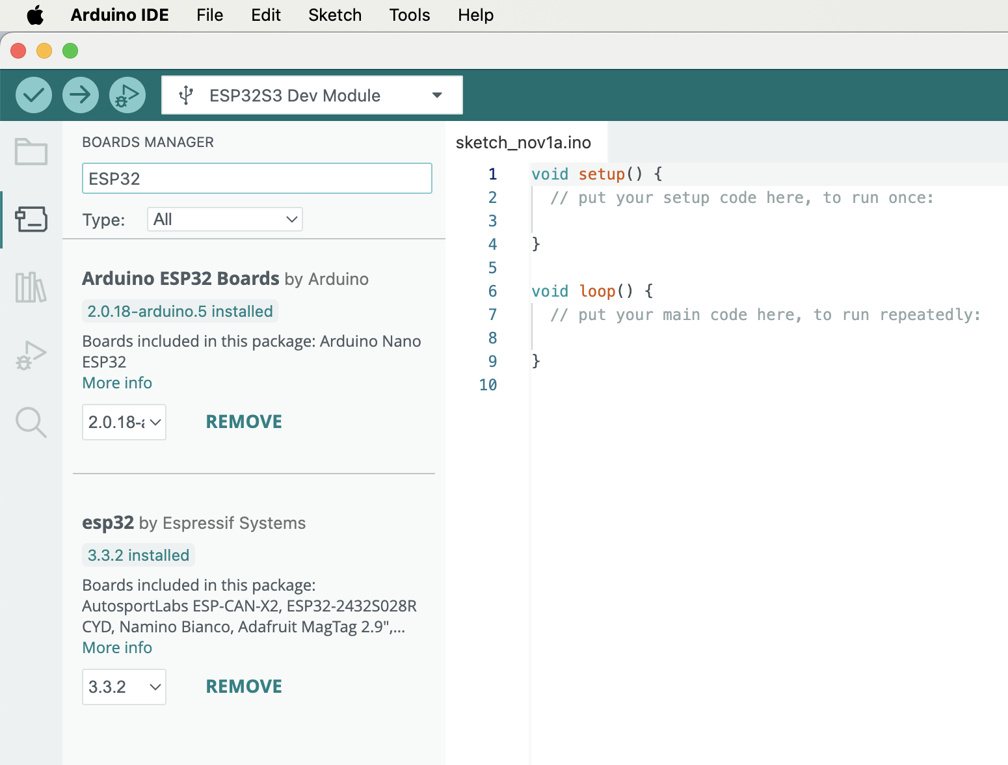This screenshot has height=765, width=1008.
Task: Open version dropdown for Arduino ESP32 Boards
Action: (x=124, y=422)
